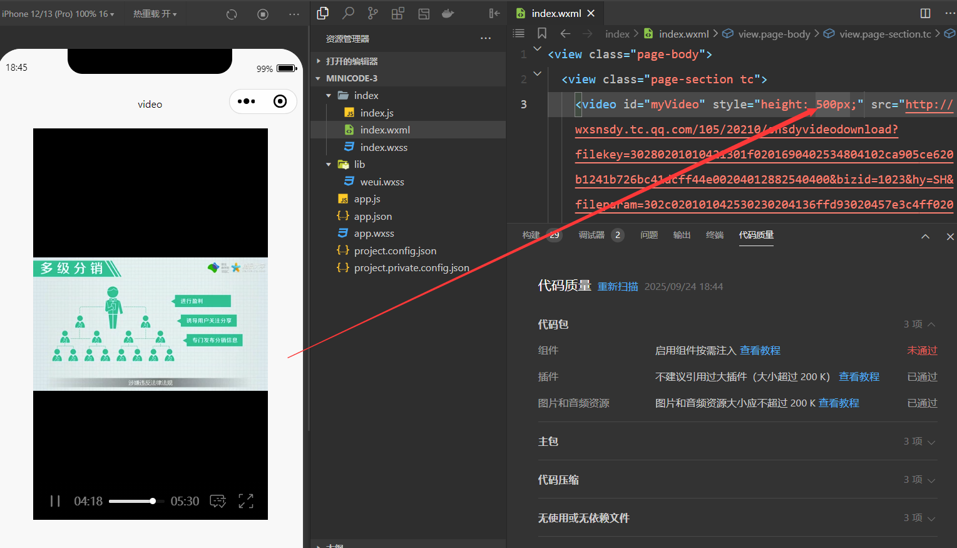This screenshot has width=957, height=548.
Task: Open project.private.config.json in the explorer
Action: pyautogui.click(x=408, y=267)
